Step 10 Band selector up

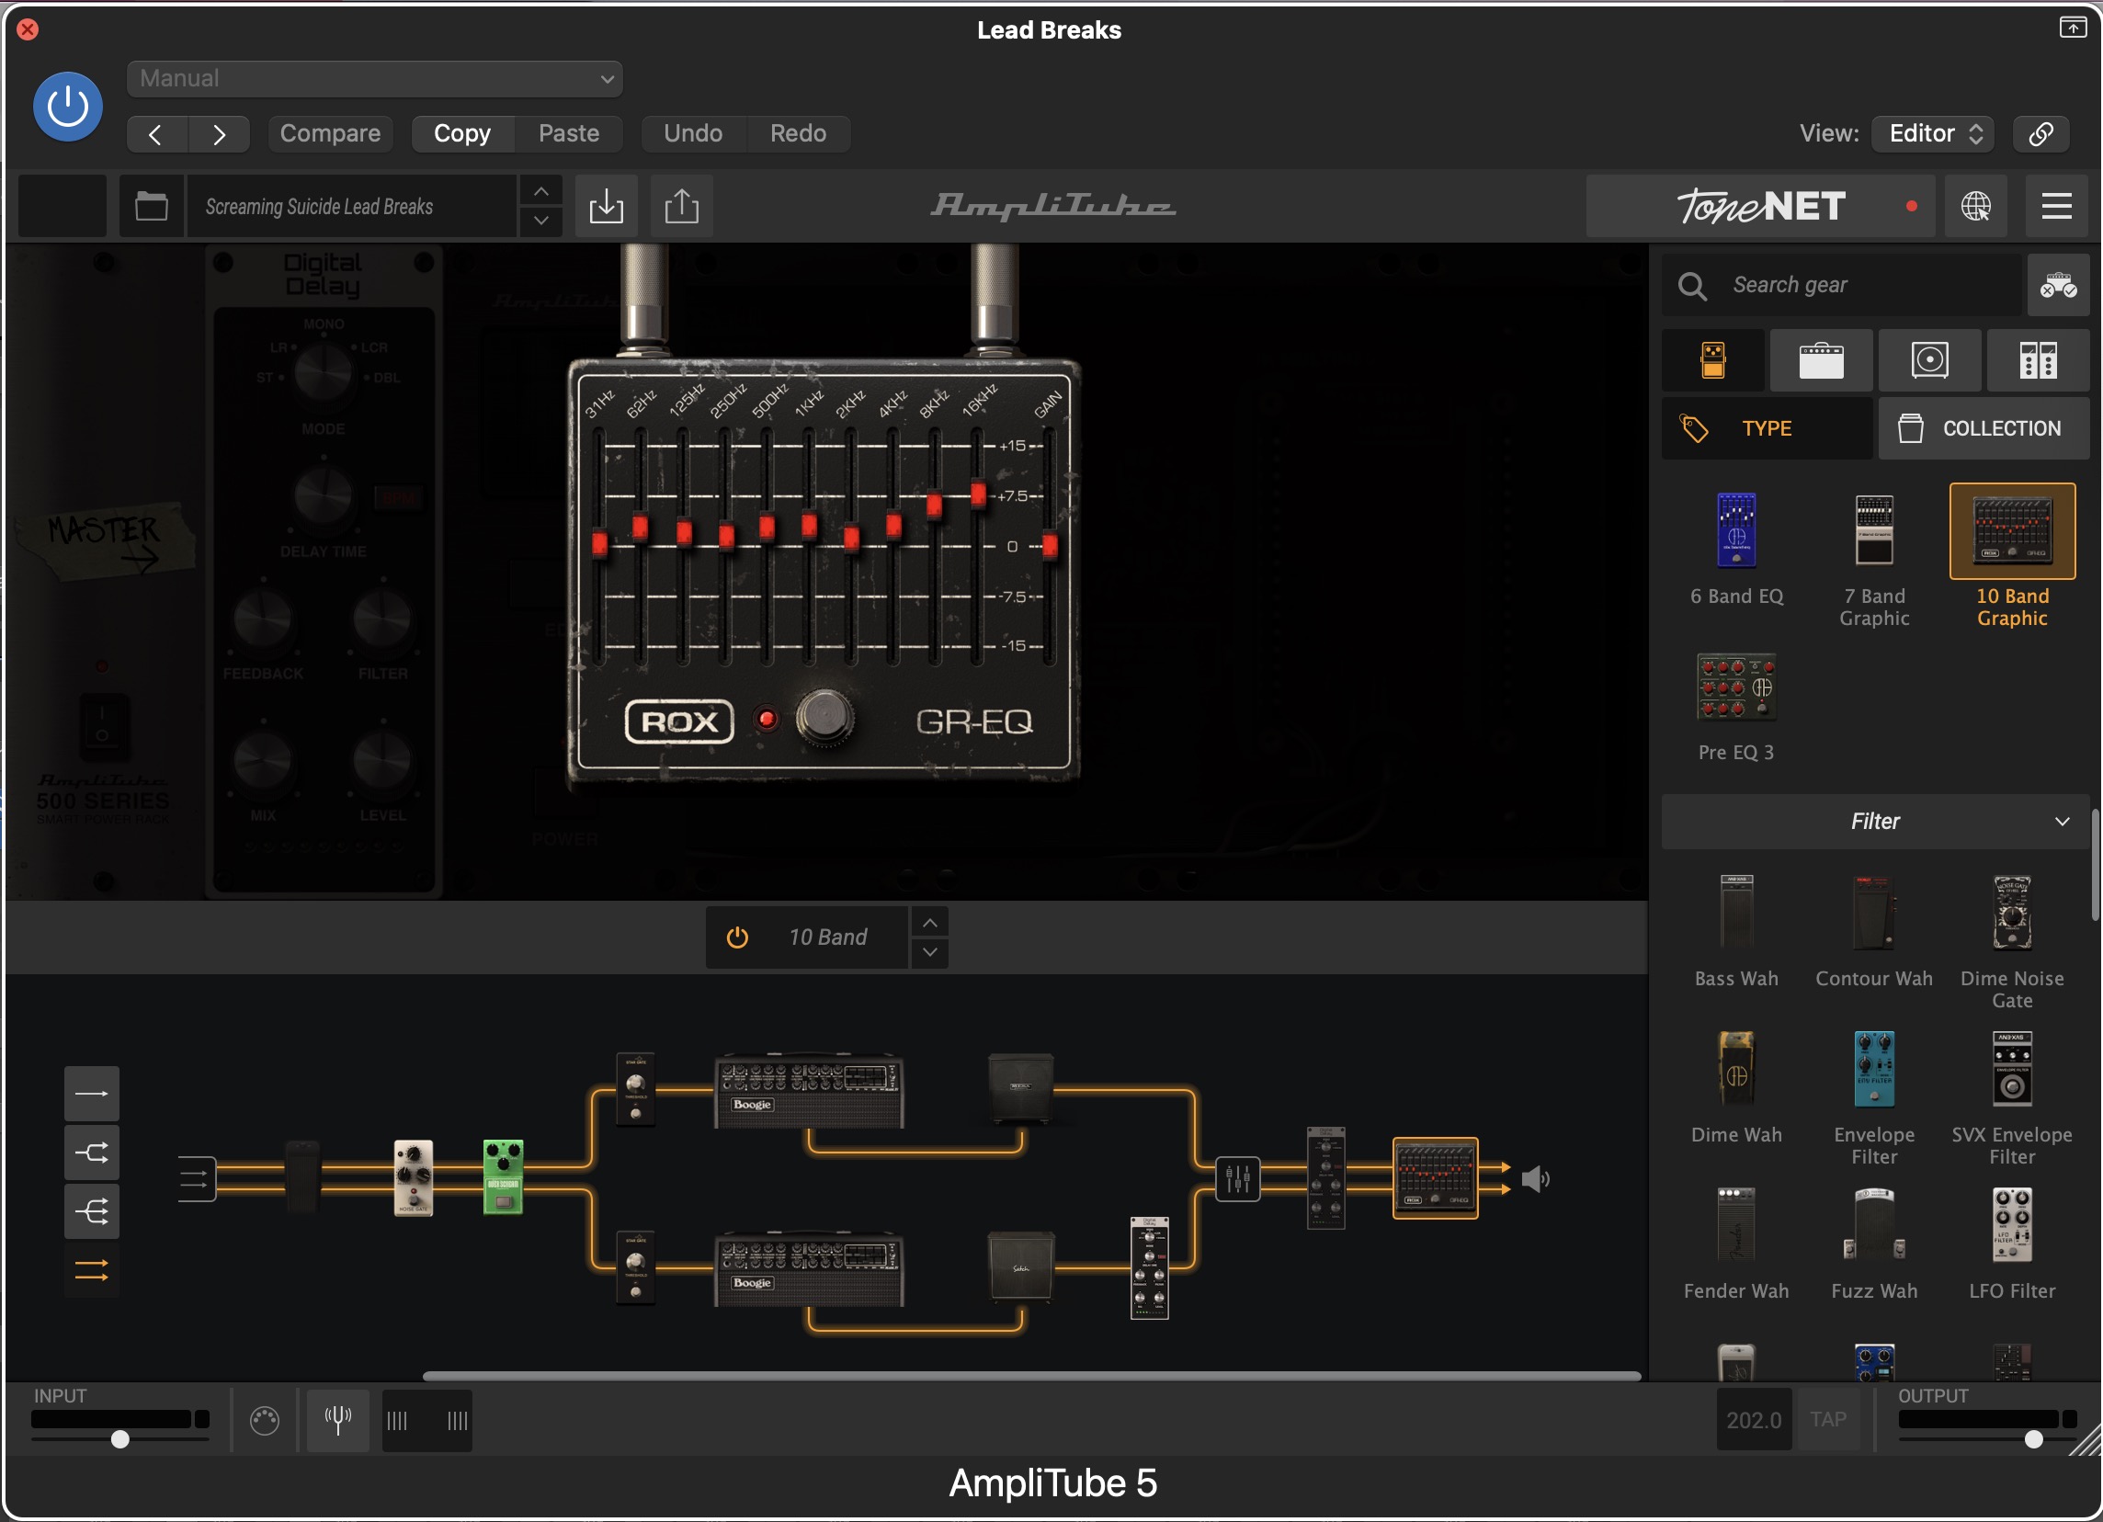(930, 923)
